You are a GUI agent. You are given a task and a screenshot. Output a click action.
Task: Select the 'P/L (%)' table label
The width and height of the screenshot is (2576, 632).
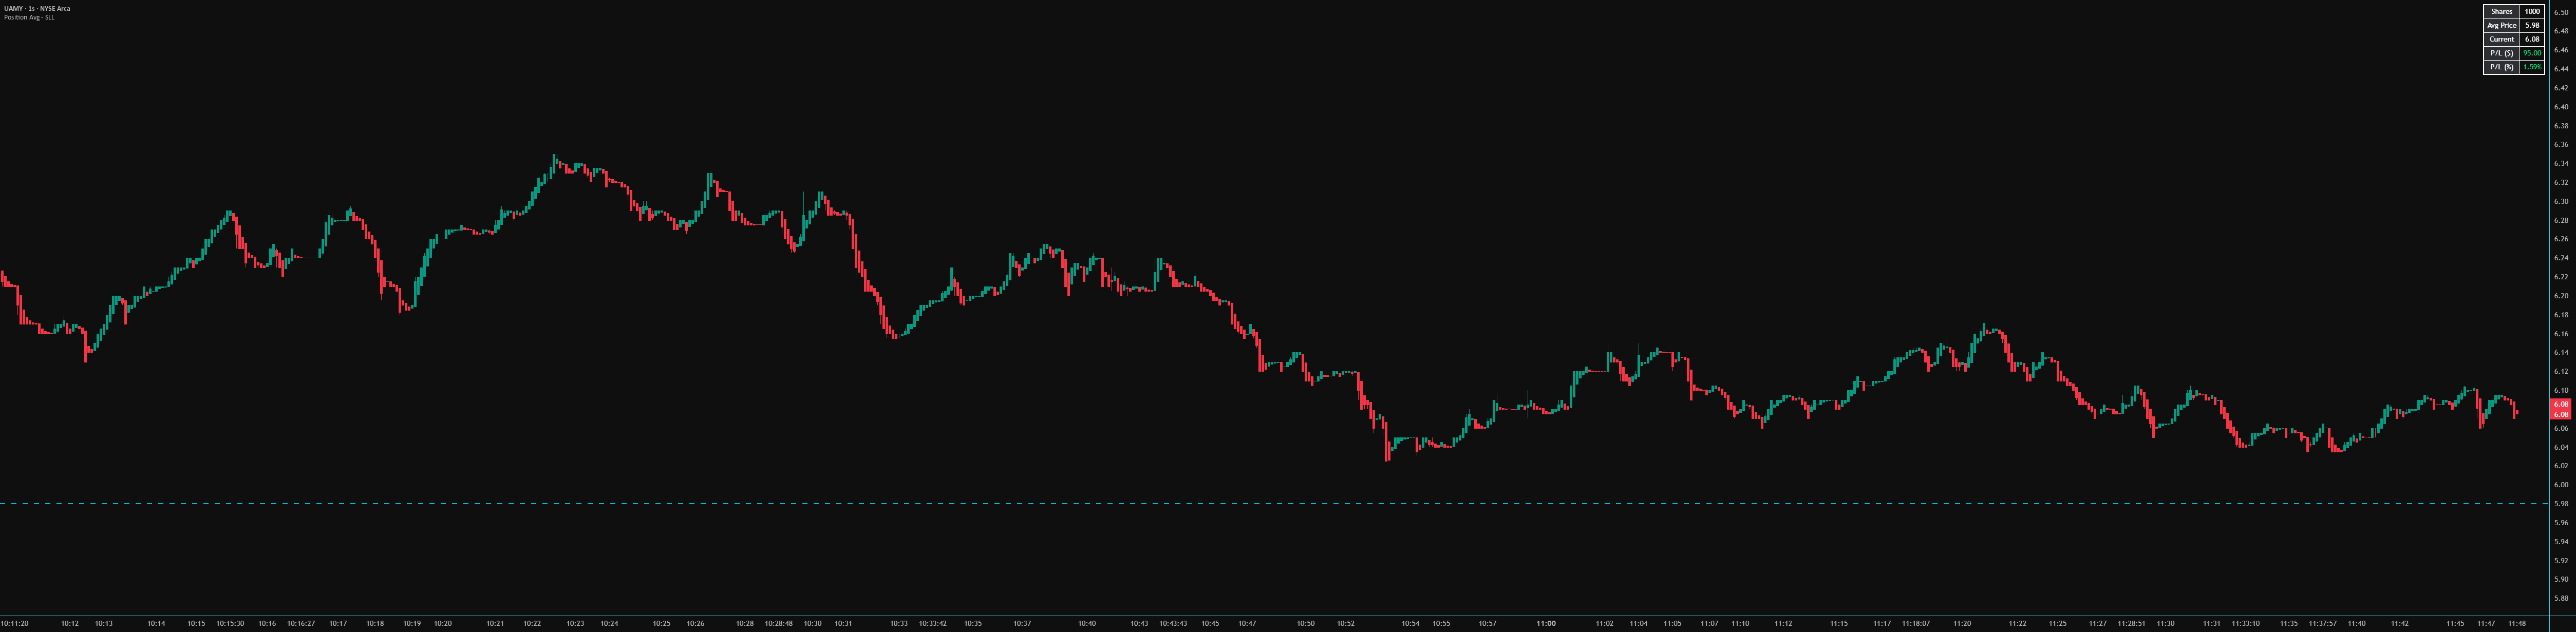pos(2501,67)
